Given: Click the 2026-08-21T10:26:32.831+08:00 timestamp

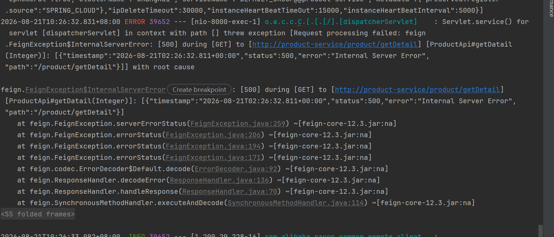Looking at the screenshot, I should [61, 22].
